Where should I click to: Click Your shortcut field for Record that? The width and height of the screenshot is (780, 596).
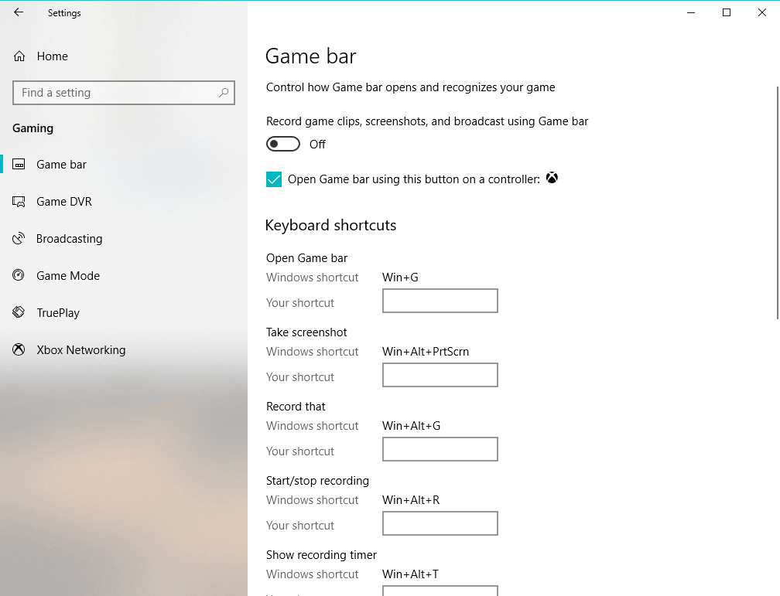440,449
